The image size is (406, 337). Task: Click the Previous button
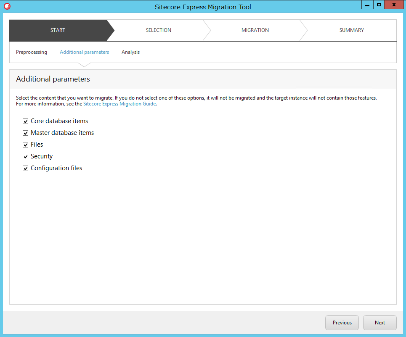(342, 323)
